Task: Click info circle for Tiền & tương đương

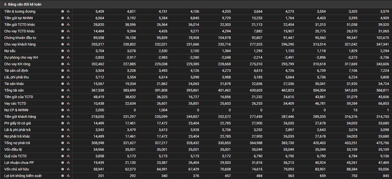Action: 63,11
